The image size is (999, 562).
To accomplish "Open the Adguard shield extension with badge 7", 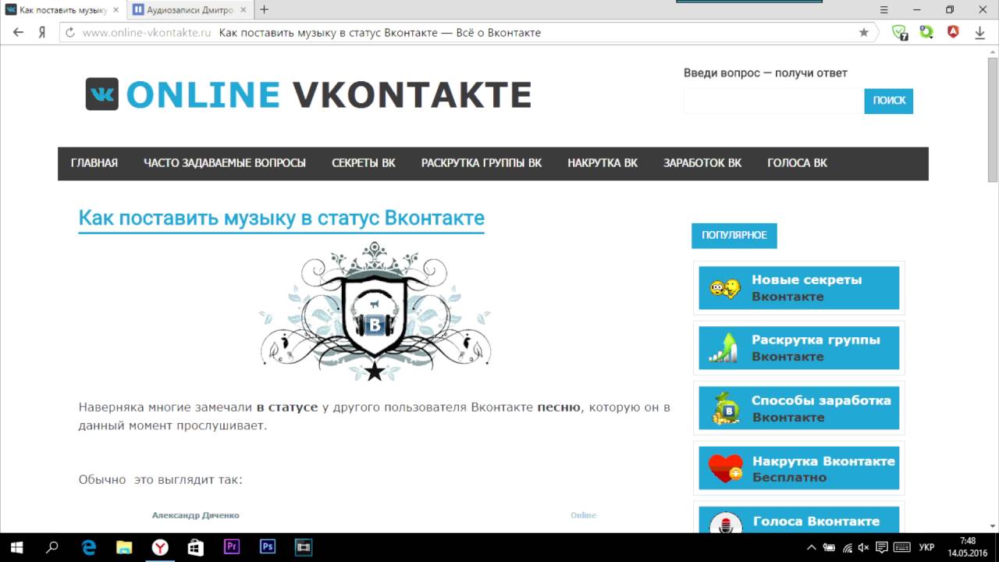I will (x=900, y=33).
